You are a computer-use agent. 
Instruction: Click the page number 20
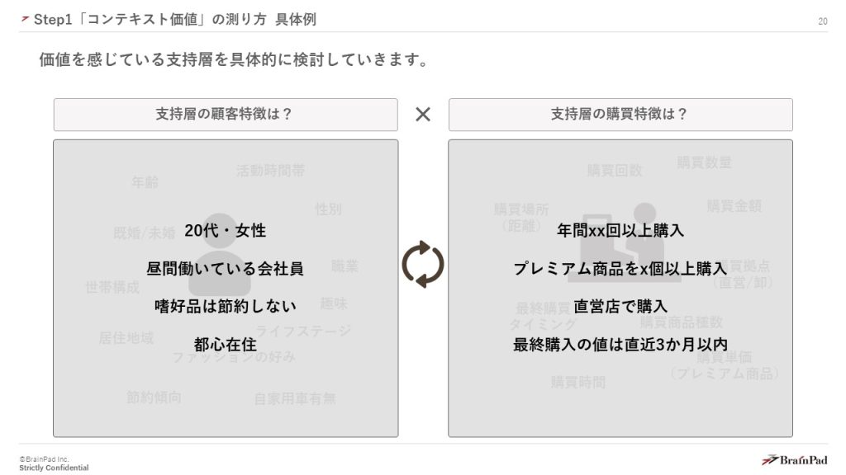coord(822,21)
